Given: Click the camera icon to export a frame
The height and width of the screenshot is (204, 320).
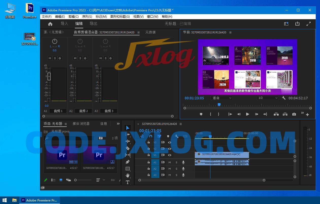Looking at the screenshot, I should tap(294, 114).
